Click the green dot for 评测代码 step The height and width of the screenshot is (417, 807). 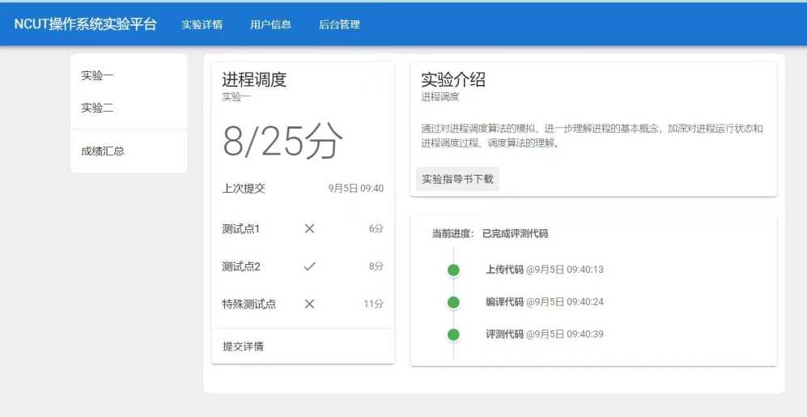tap(453, 334)
